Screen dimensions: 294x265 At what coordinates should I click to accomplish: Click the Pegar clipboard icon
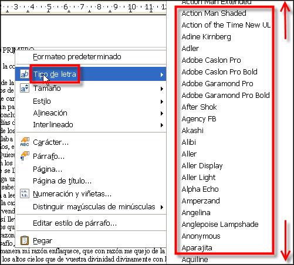[25, 240]
